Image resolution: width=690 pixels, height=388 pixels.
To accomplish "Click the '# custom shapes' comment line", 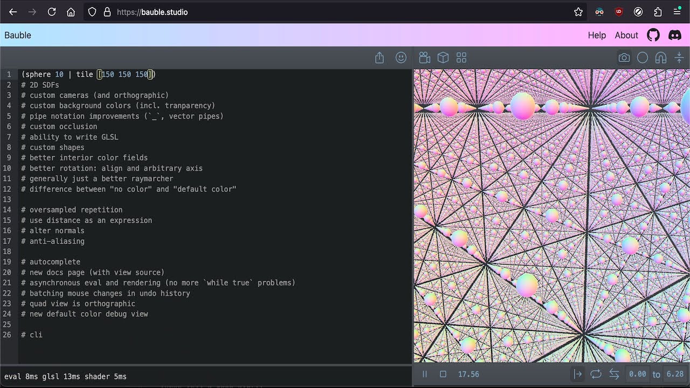I will (53, 147).
